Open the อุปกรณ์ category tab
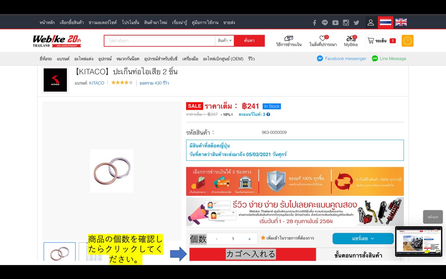 [x=105, y=59]
